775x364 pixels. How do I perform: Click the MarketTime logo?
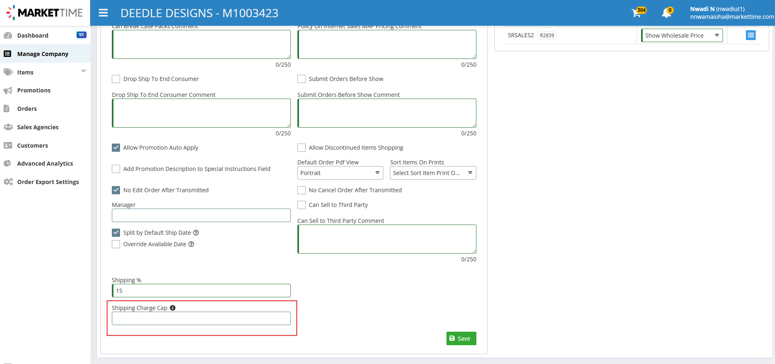point(45,13)
